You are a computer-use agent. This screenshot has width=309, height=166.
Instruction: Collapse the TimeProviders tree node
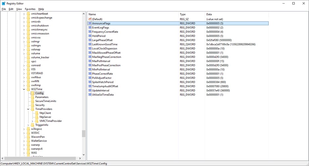click(28, 109)
